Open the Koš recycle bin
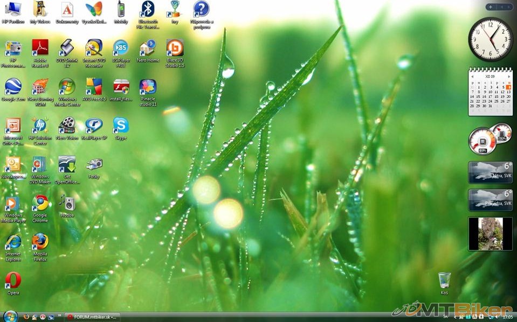 [444, 280]
